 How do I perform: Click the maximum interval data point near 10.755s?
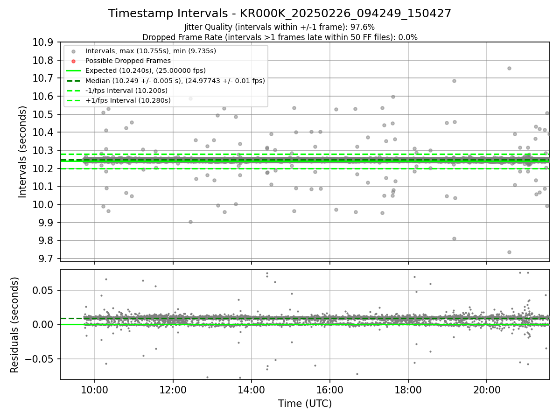click(509, 68)
